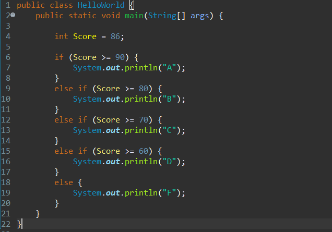Click the closing brace on line 22
This screenshot has height=232, width=332.
19,224
